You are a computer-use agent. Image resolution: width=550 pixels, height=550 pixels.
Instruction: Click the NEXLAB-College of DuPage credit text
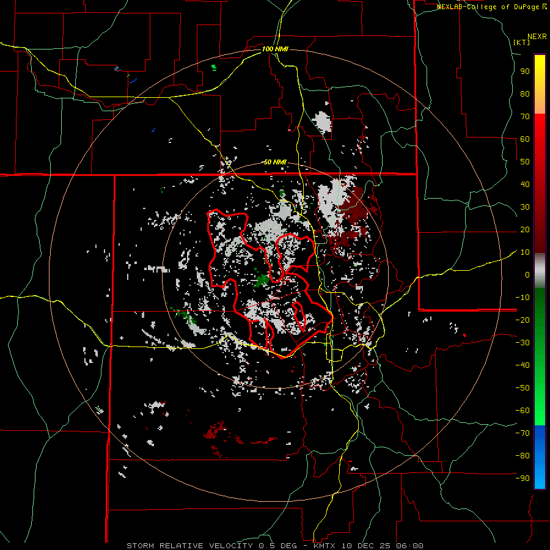coord(492,7)
